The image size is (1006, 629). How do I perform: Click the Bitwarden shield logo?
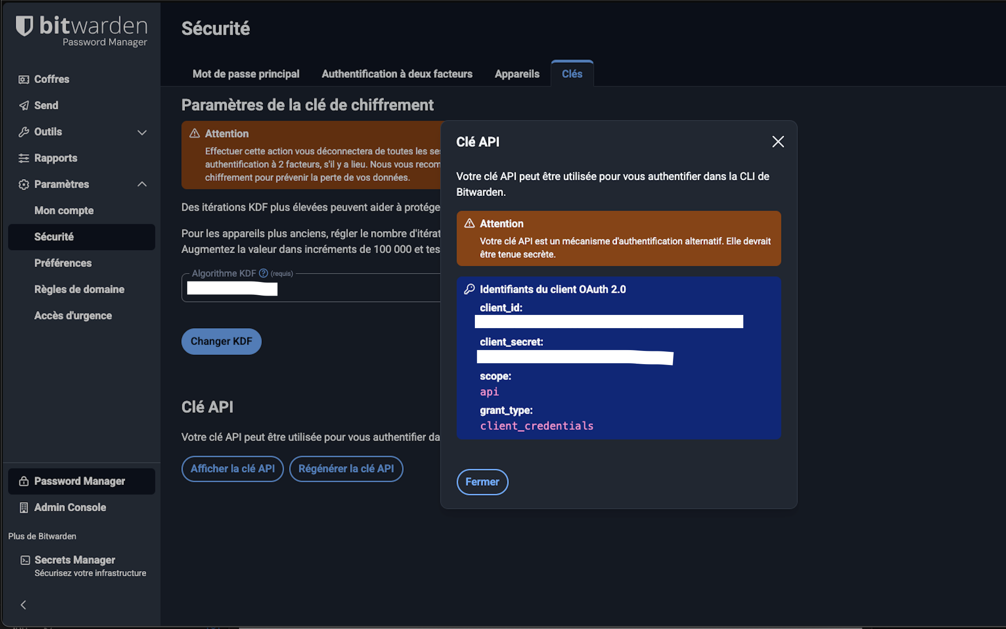[x=25, y=25]
